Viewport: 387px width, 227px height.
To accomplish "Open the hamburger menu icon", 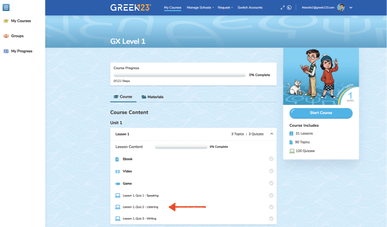I will (6, 7).
